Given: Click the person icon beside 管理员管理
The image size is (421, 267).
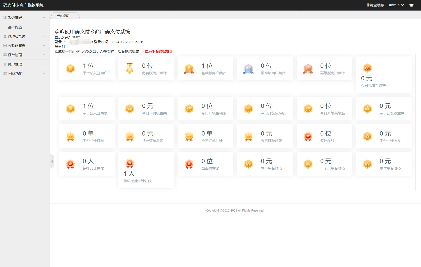Looking at the screenshot, I should point(5,36).
